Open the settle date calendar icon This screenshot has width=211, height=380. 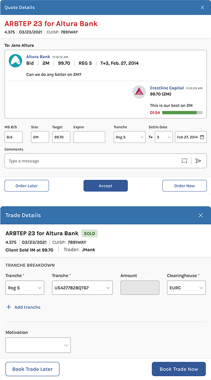(202, 137)
